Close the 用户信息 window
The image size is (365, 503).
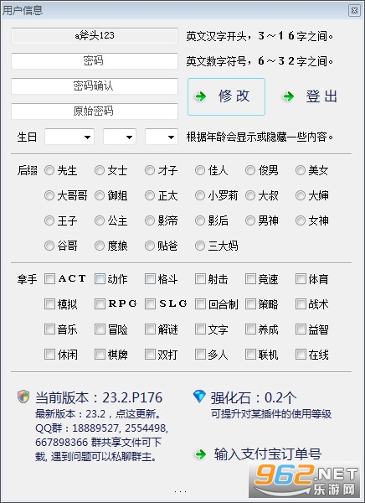354,11
